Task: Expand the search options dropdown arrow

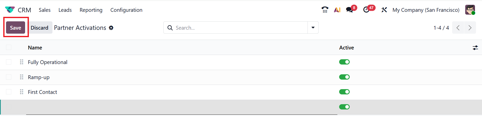Action: point(313,28)
